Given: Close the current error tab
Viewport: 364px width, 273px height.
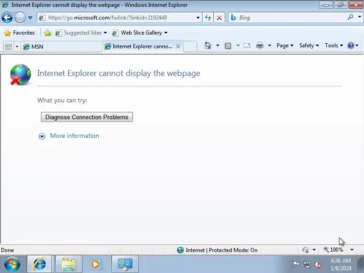Looking at the screenshot, I should click(x=178, y=46).
